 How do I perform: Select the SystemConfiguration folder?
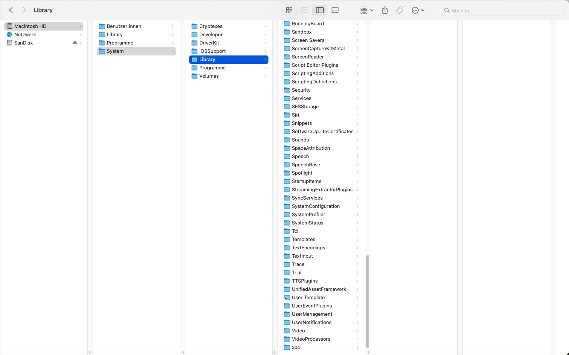coord(321,206)
